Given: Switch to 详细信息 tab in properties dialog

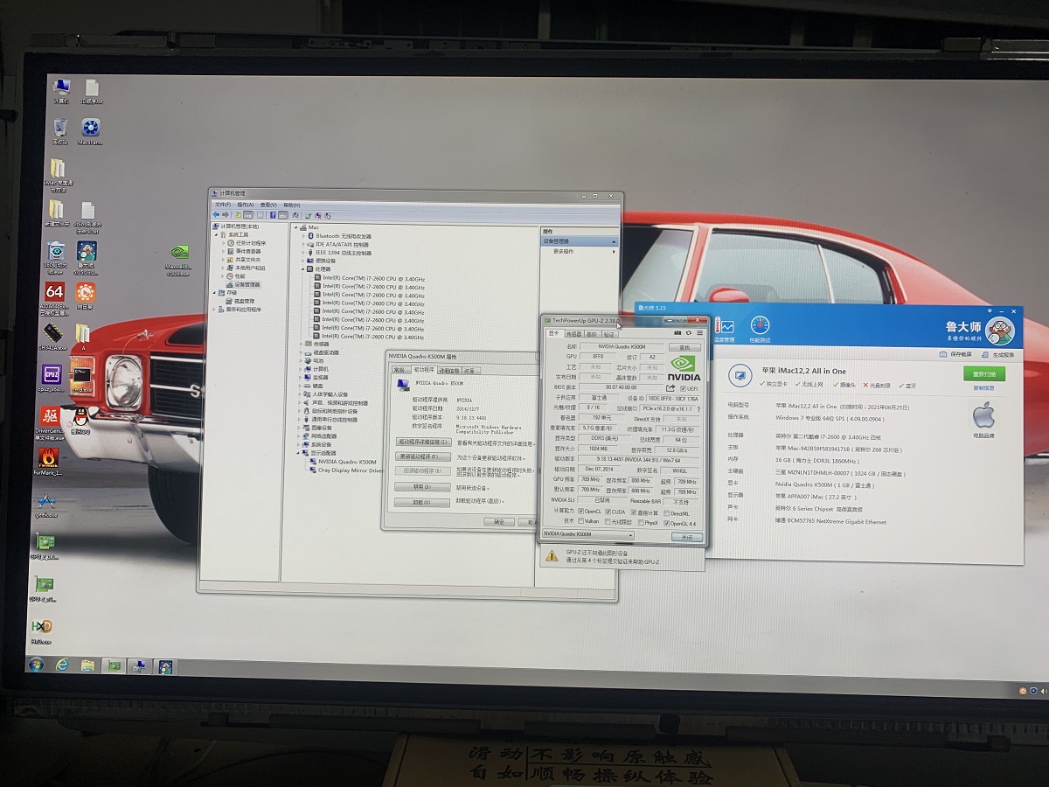Looking at the screenshot, I should 449,371.
